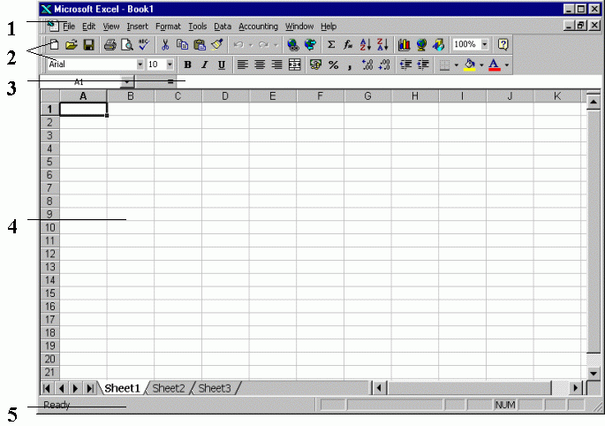Open Print Preview icon

point(127,45)
